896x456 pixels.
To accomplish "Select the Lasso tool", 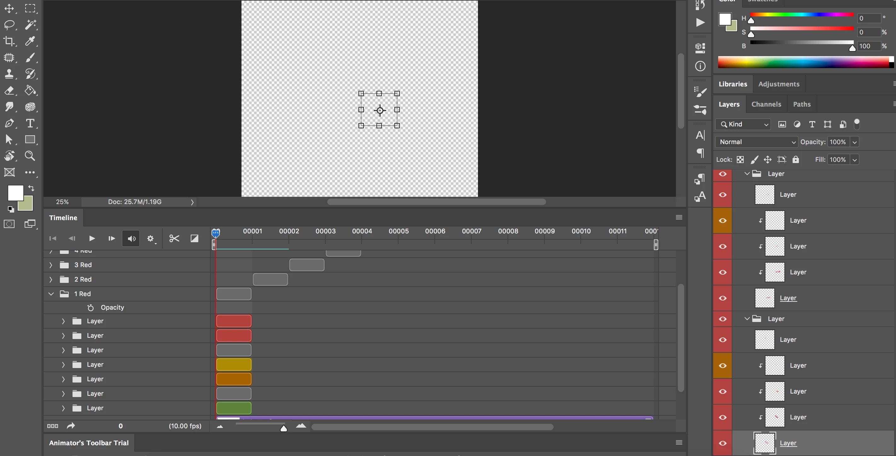I will coord(9,24).
